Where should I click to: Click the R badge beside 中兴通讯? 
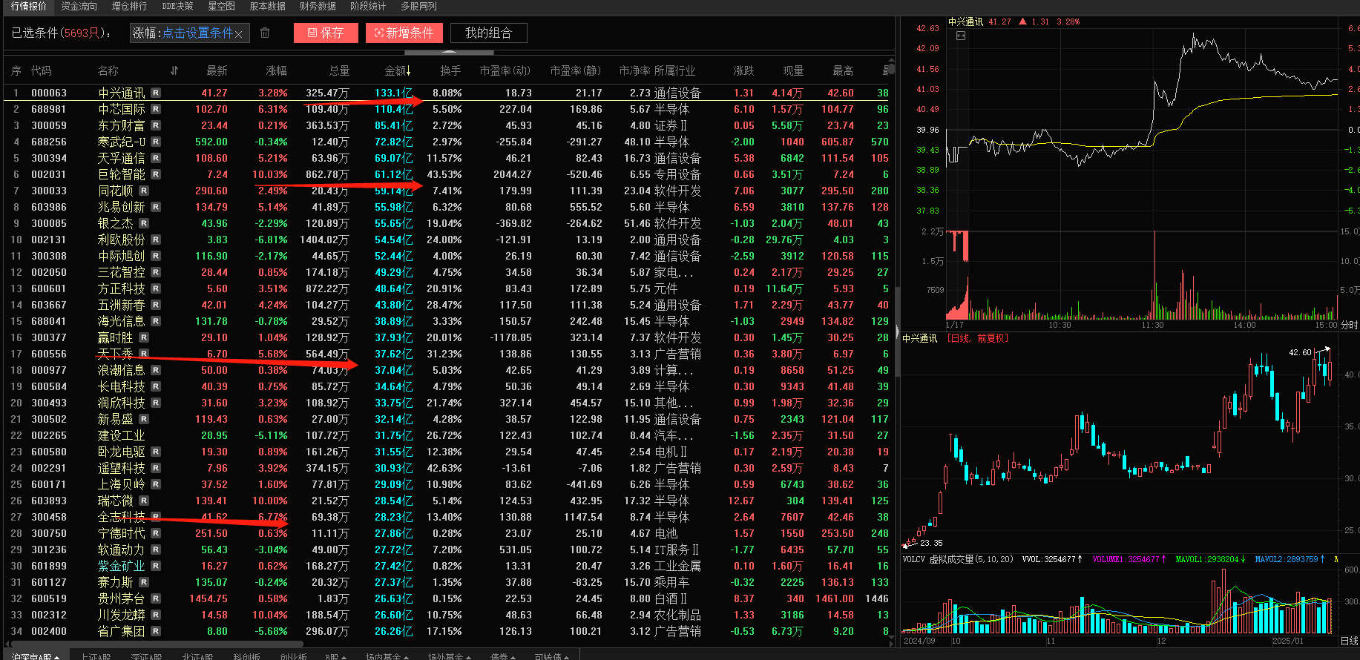tap(156, 93)
